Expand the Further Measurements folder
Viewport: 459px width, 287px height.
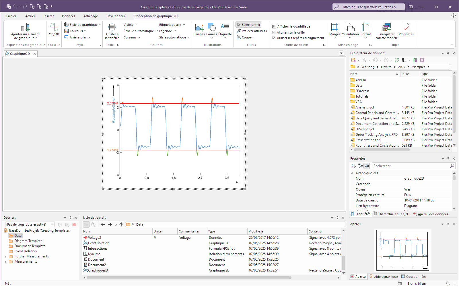(x=5, y=257)
